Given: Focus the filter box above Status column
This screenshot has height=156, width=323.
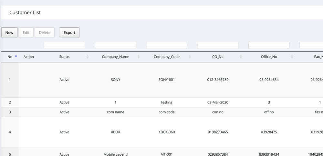Looking at the screenshot, I should pyautogui.click(x=64, y=45).
